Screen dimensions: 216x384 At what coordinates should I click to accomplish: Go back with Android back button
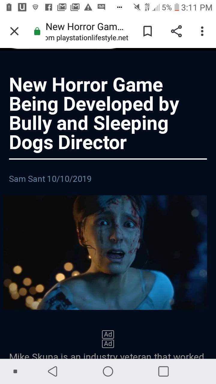(52, 371)
